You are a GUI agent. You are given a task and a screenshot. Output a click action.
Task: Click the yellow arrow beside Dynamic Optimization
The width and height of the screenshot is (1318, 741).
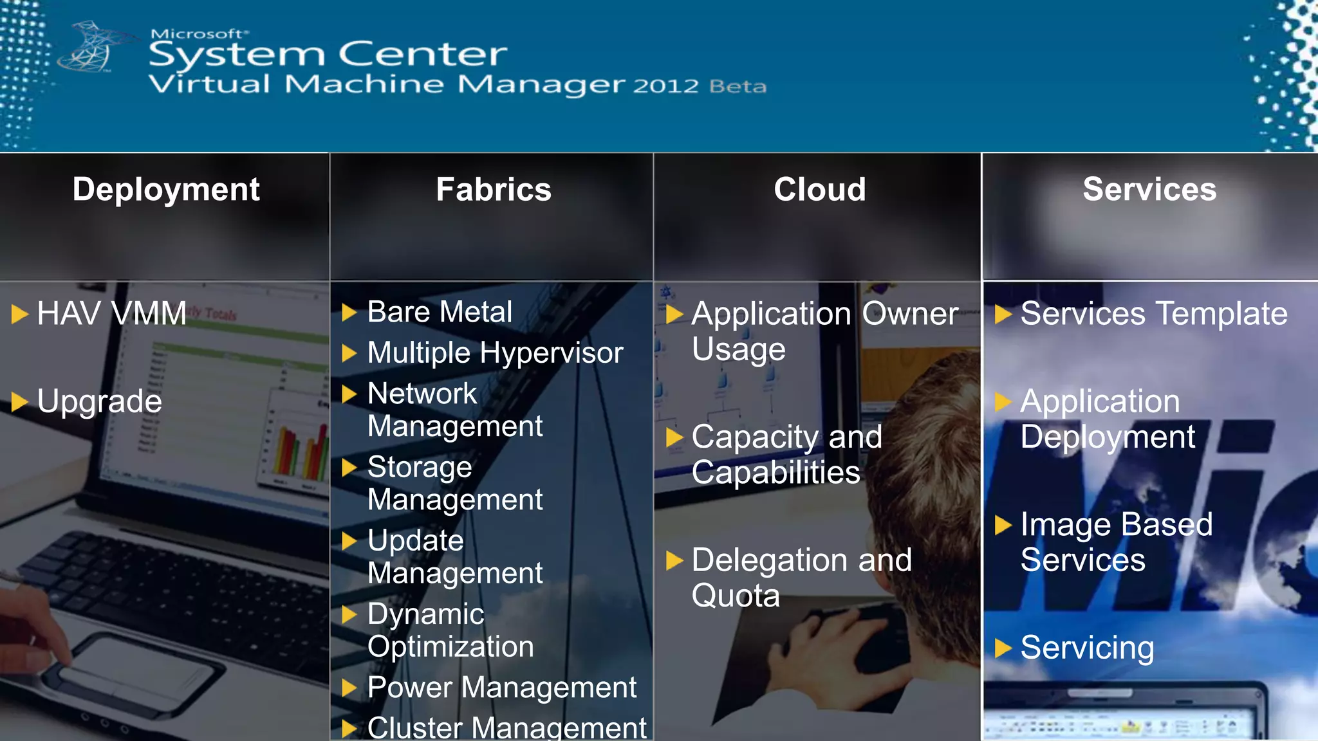(349, 615)
